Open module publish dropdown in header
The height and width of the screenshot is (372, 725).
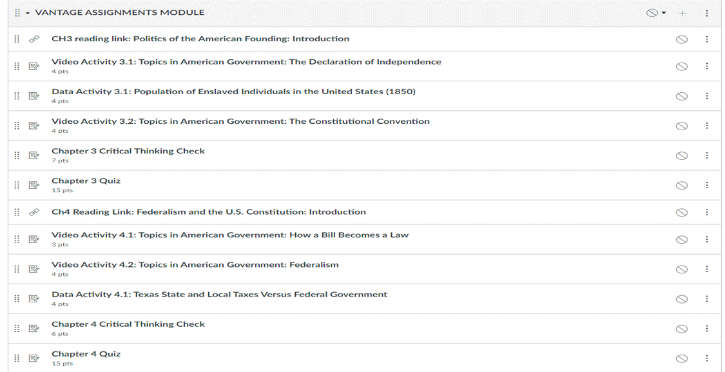click(656, 13)
